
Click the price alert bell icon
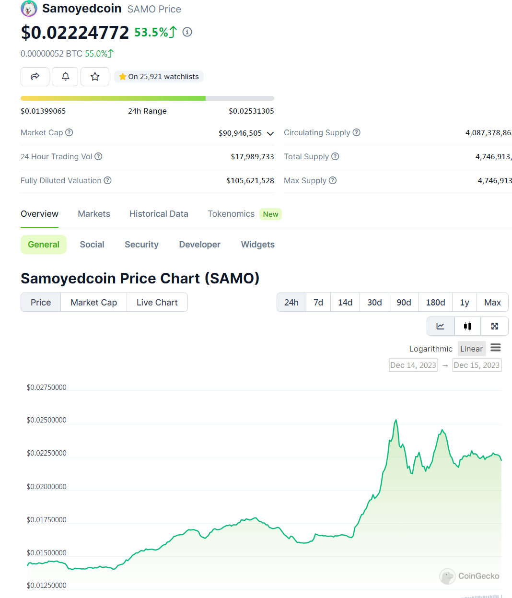(65, 77)
